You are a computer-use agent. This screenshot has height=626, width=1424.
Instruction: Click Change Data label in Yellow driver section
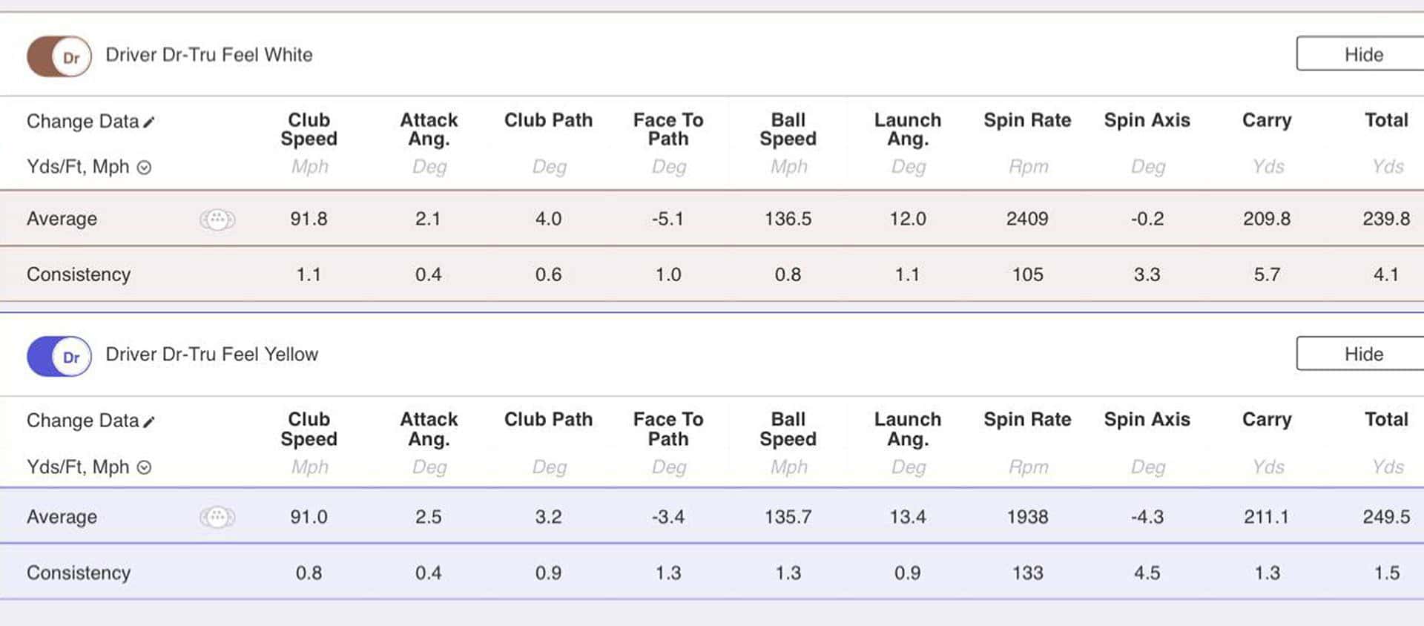click(x=82, y=421)
